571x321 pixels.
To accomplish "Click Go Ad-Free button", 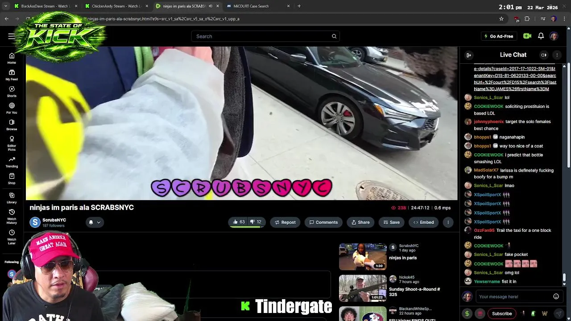I will [498, 36].
